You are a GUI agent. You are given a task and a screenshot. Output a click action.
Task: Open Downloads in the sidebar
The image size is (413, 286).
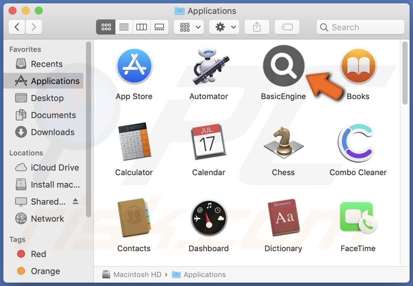43,132
